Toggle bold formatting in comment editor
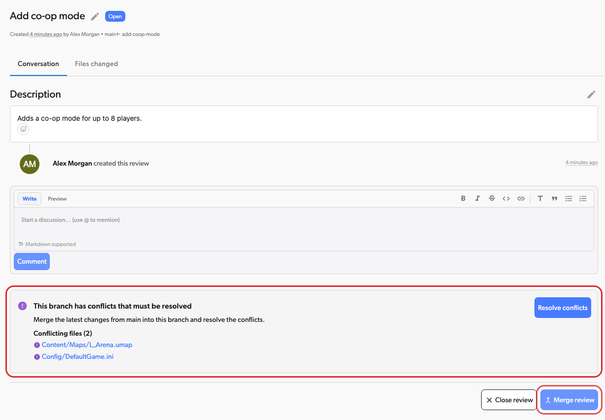The height and width of the screenshot is (420, 605). point(463,199)
